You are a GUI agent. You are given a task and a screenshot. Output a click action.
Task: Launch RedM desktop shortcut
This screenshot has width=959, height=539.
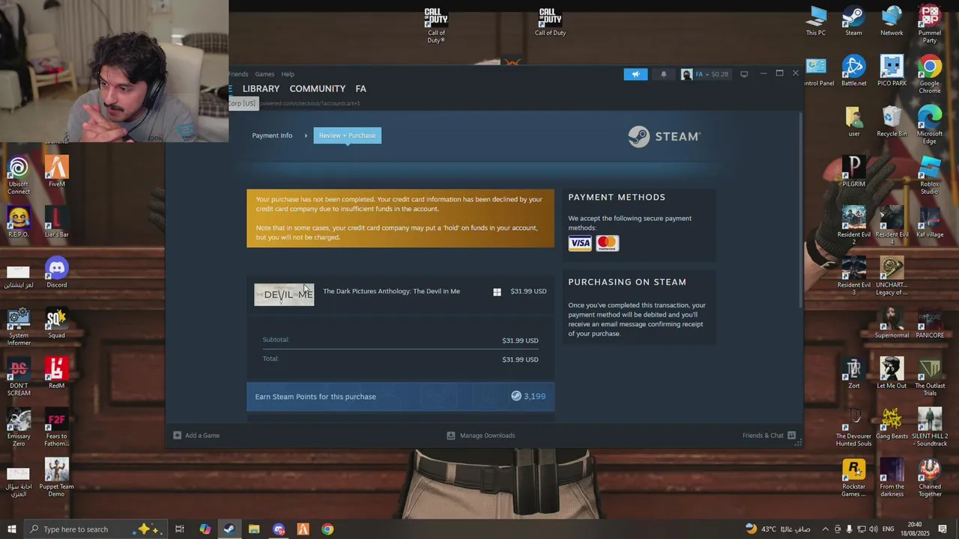click(x=56, y=374)
